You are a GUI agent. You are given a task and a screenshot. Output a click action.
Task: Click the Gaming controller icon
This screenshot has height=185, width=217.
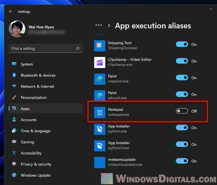pyautogui.click(x=14, y=142)
